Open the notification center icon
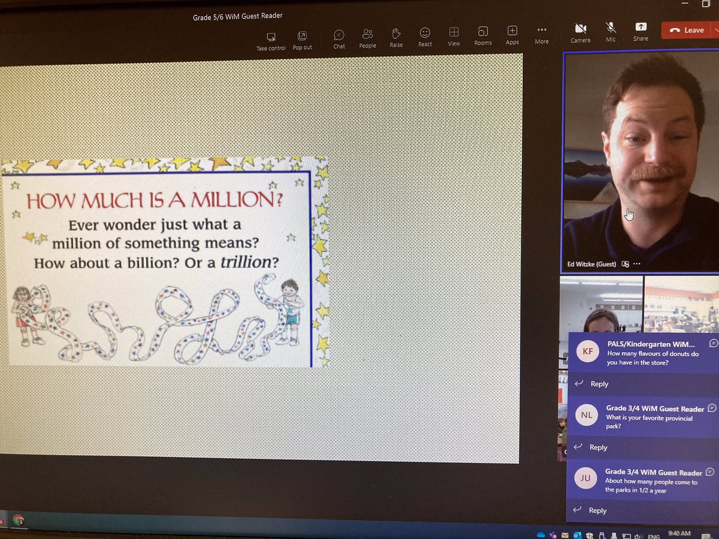719x539 pixels. pos(706,536)
